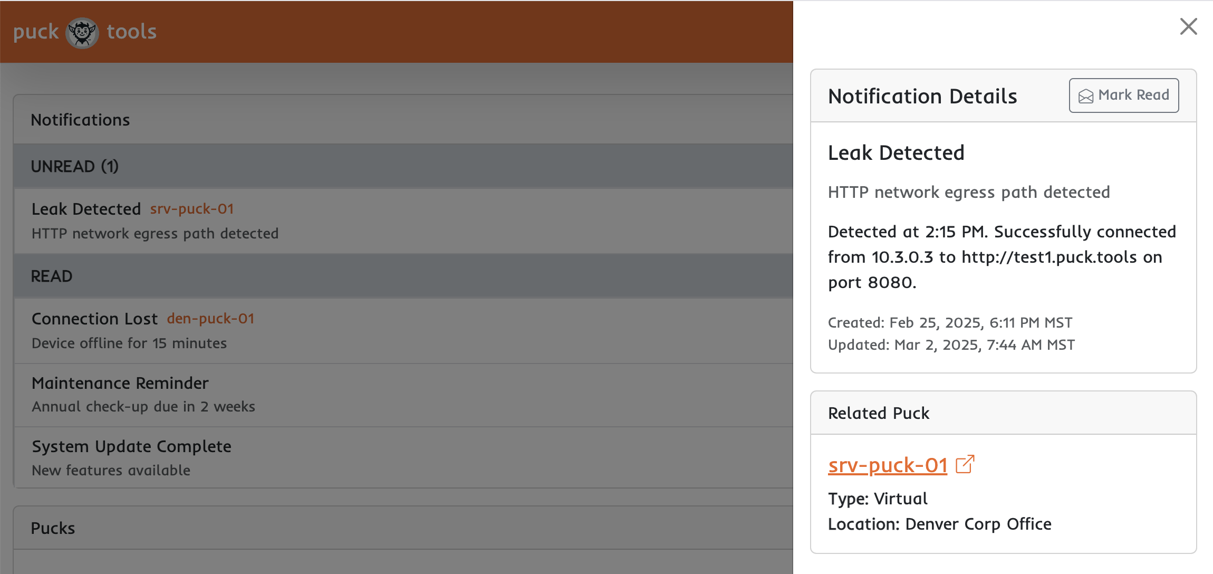This screenshot has width=1213, height=574.
Task: Select the den-puck-01 device label
Action: pos(210,318)
